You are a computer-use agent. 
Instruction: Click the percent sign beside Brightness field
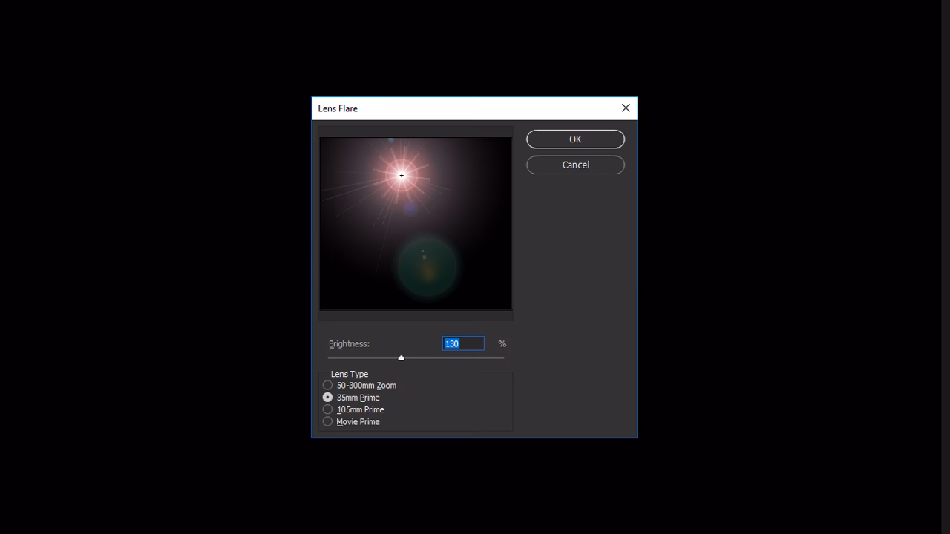(x=502, y=343)
